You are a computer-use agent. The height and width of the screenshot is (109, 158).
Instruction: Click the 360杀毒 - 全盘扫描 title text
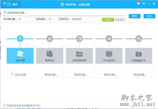click(x=77, y=5)
